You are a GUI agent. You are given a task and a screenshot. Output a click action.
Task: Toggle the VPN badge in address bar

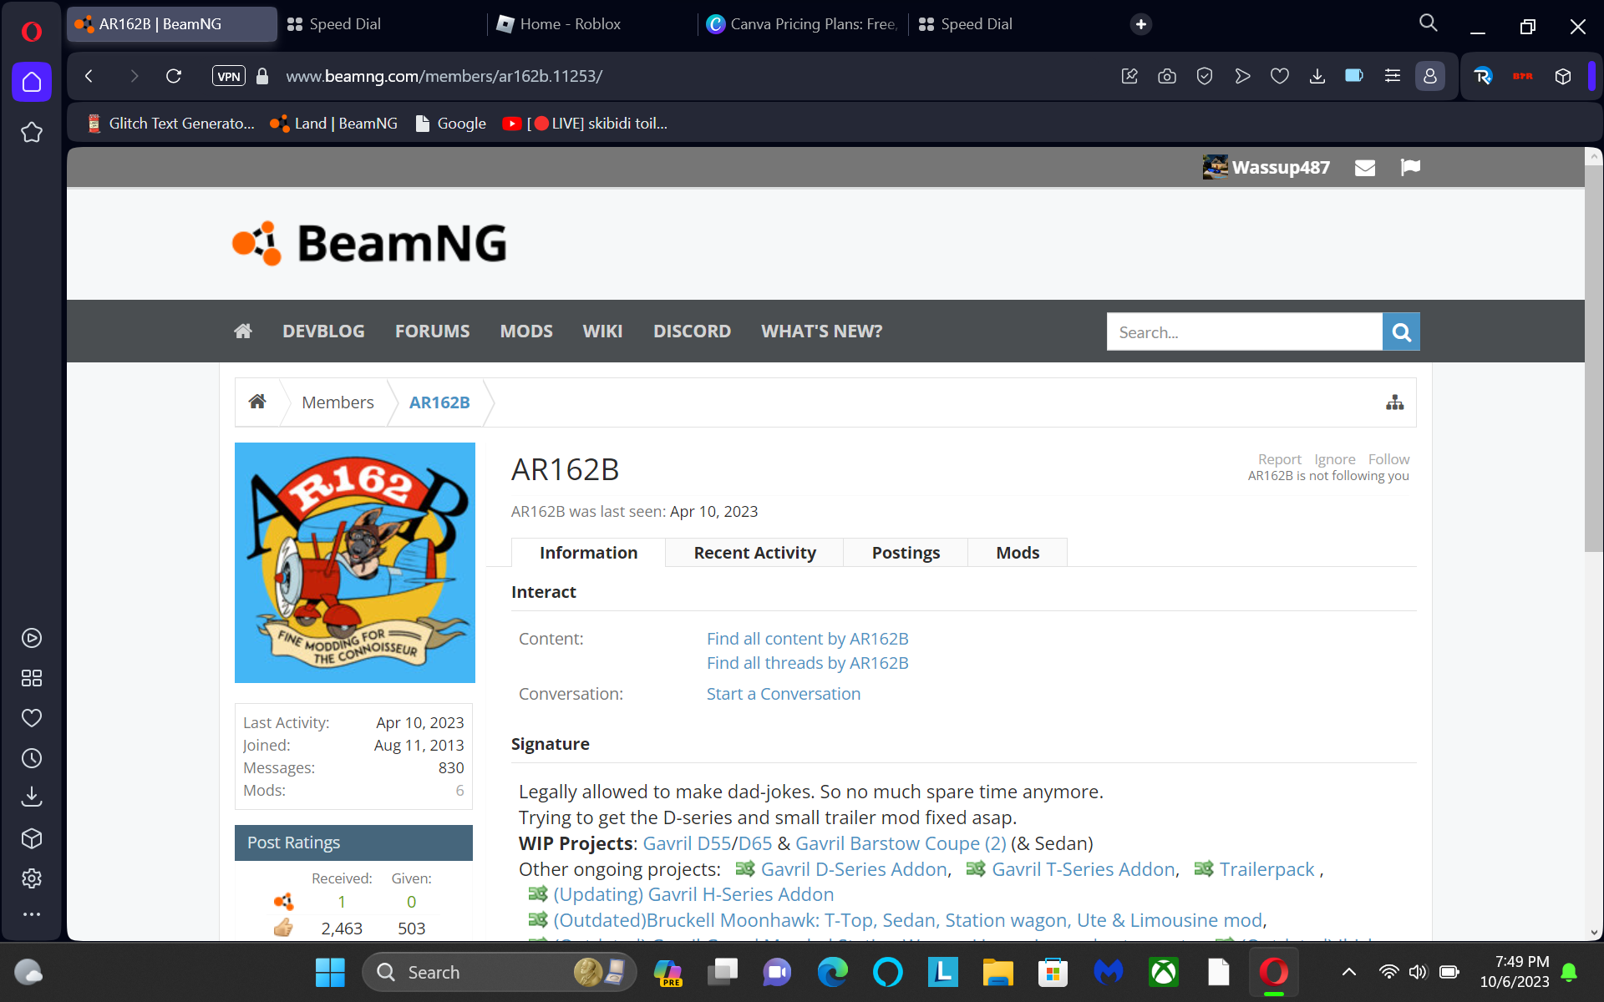[x=228, y=76]
